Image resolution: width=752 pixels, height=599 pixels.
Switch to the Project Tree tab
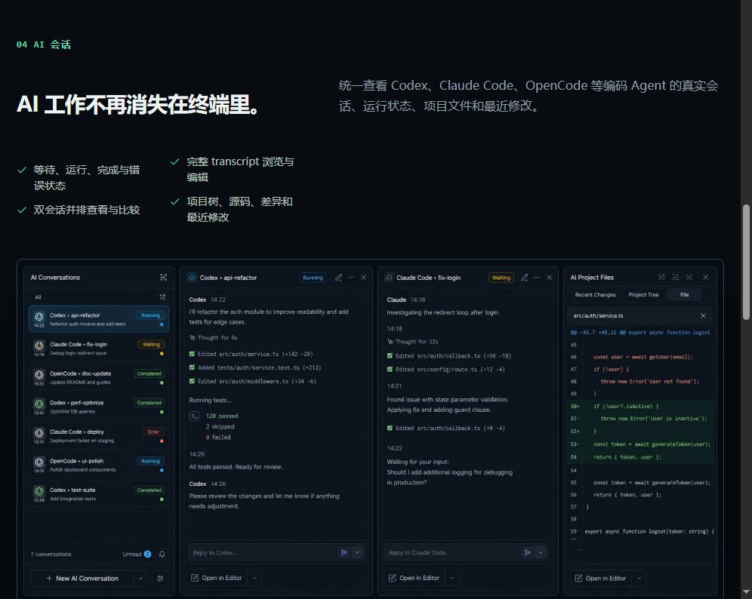point(643,295)
